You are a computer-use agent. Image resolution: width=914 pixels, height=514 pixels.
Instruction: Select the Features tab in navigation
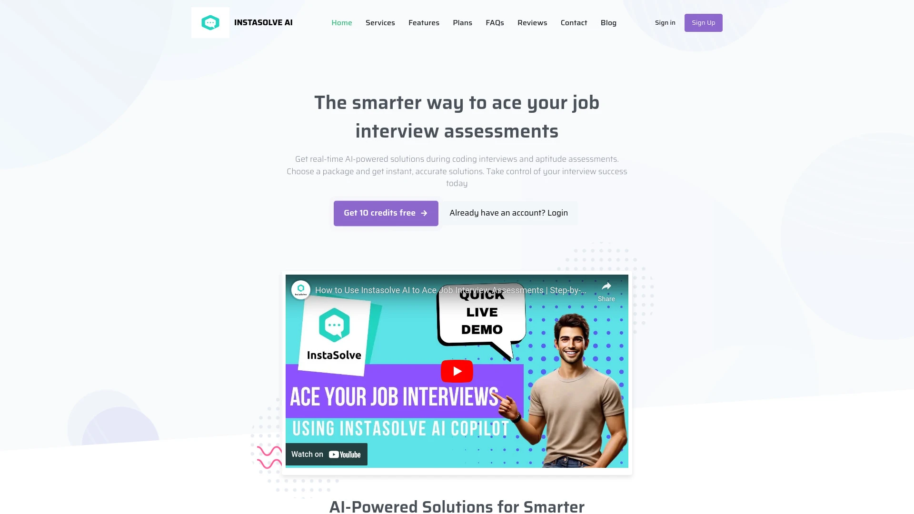424,22
